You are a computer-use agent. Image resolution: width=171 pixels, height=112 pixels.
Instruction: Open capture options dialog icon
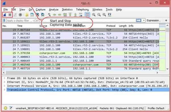pos(20,14)
